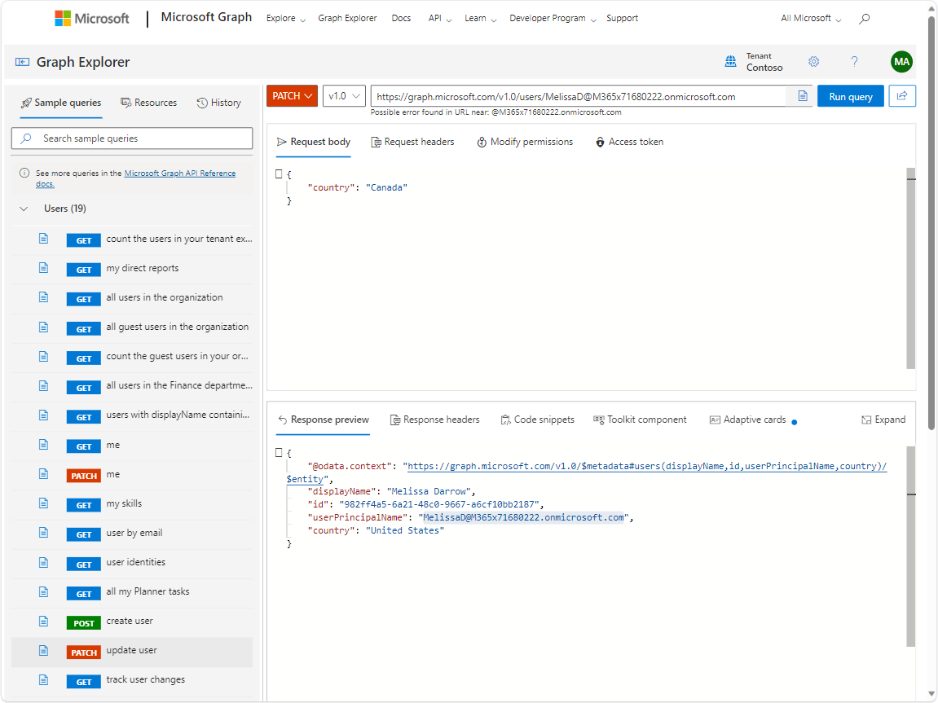
Task: Open the MA profile avatar
Action: click(901, 62)
